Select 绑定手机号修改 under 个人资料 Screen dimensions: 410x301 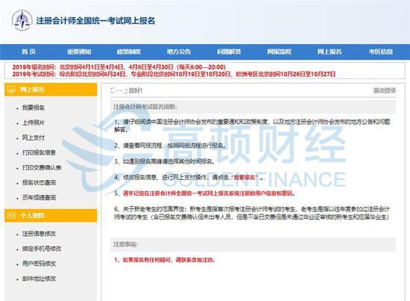[x=42, y=249]
